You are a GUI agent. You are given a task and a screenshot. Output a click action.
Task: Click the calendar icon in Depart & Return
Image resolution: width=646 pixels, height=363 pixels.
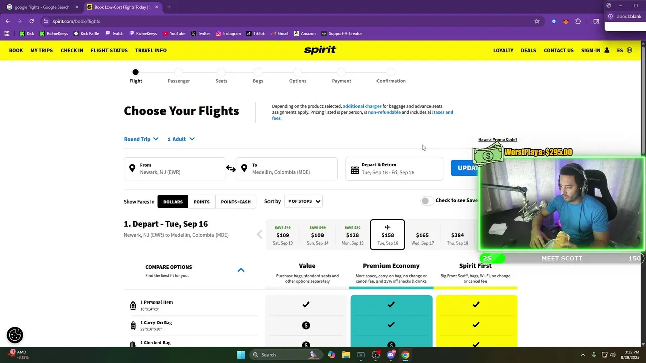click(355, 171)
